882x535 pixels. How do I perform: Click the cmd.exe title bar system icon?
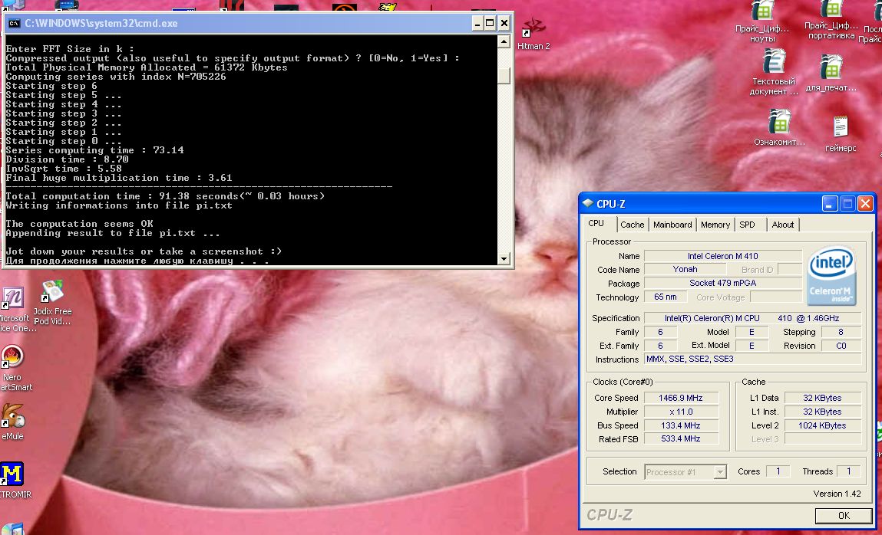coord(14,23)
